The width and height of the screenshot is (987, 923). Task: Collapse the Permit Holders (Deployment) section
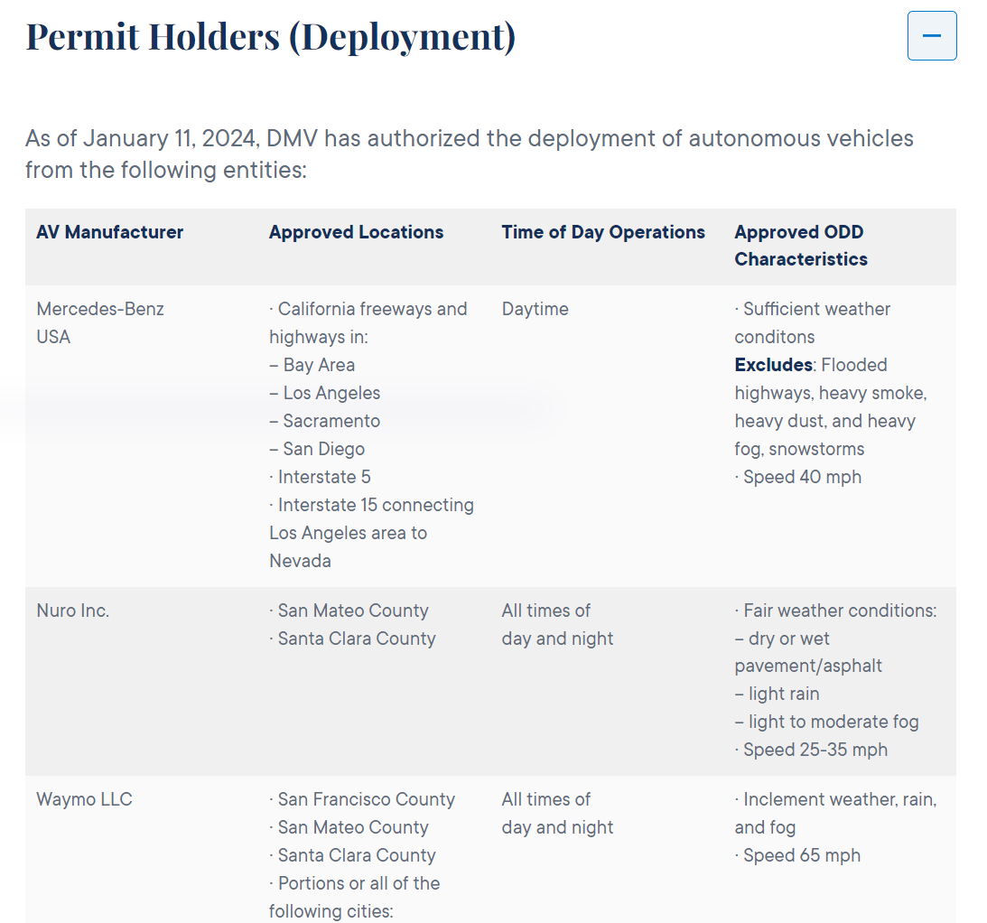(931, 36)
